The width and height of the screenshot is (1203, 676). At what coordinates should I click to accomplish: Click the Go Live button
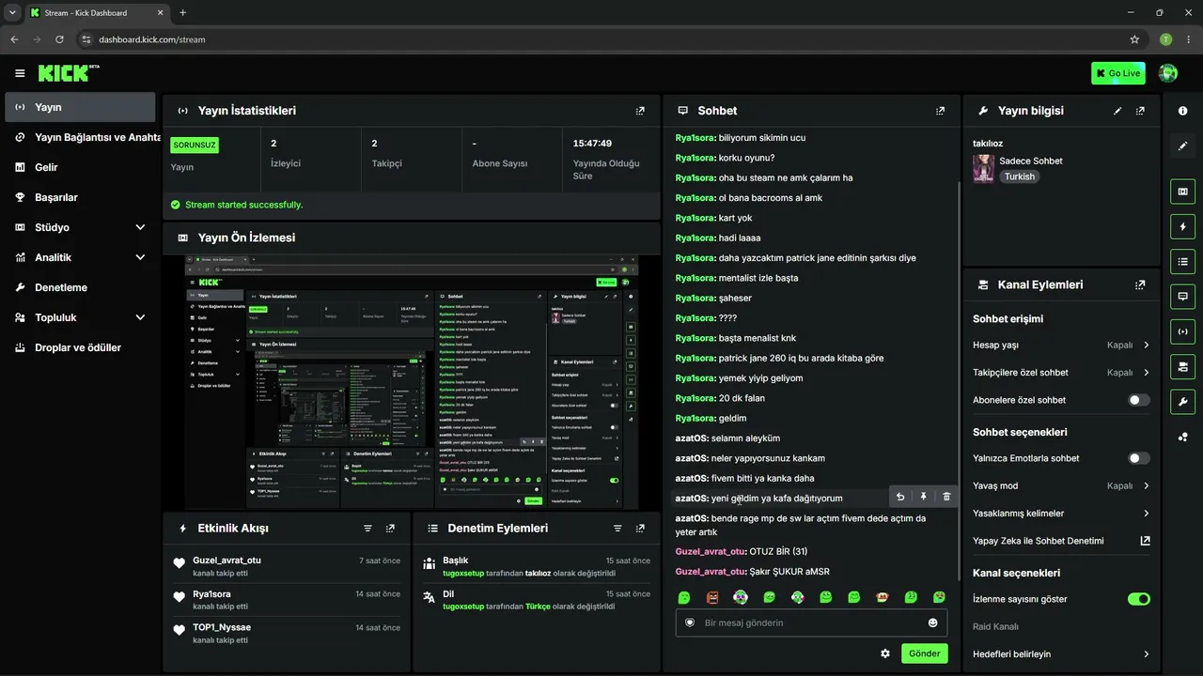(x=1117, y=73)
